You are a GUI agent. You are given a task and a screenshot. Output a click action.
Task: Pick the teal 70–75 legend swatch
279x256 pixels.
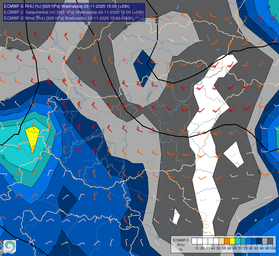(x=243, y=241)
